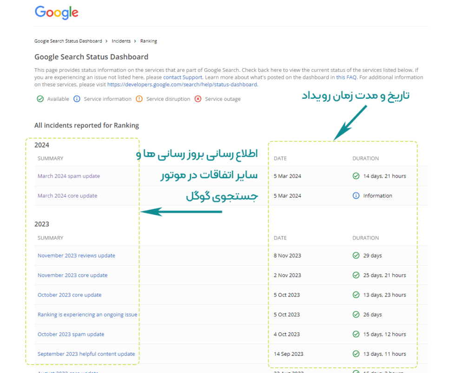The image size is (476, 373).
Task: Click the 5 Oct 2023 date of October core update
Action: [286, 295]
